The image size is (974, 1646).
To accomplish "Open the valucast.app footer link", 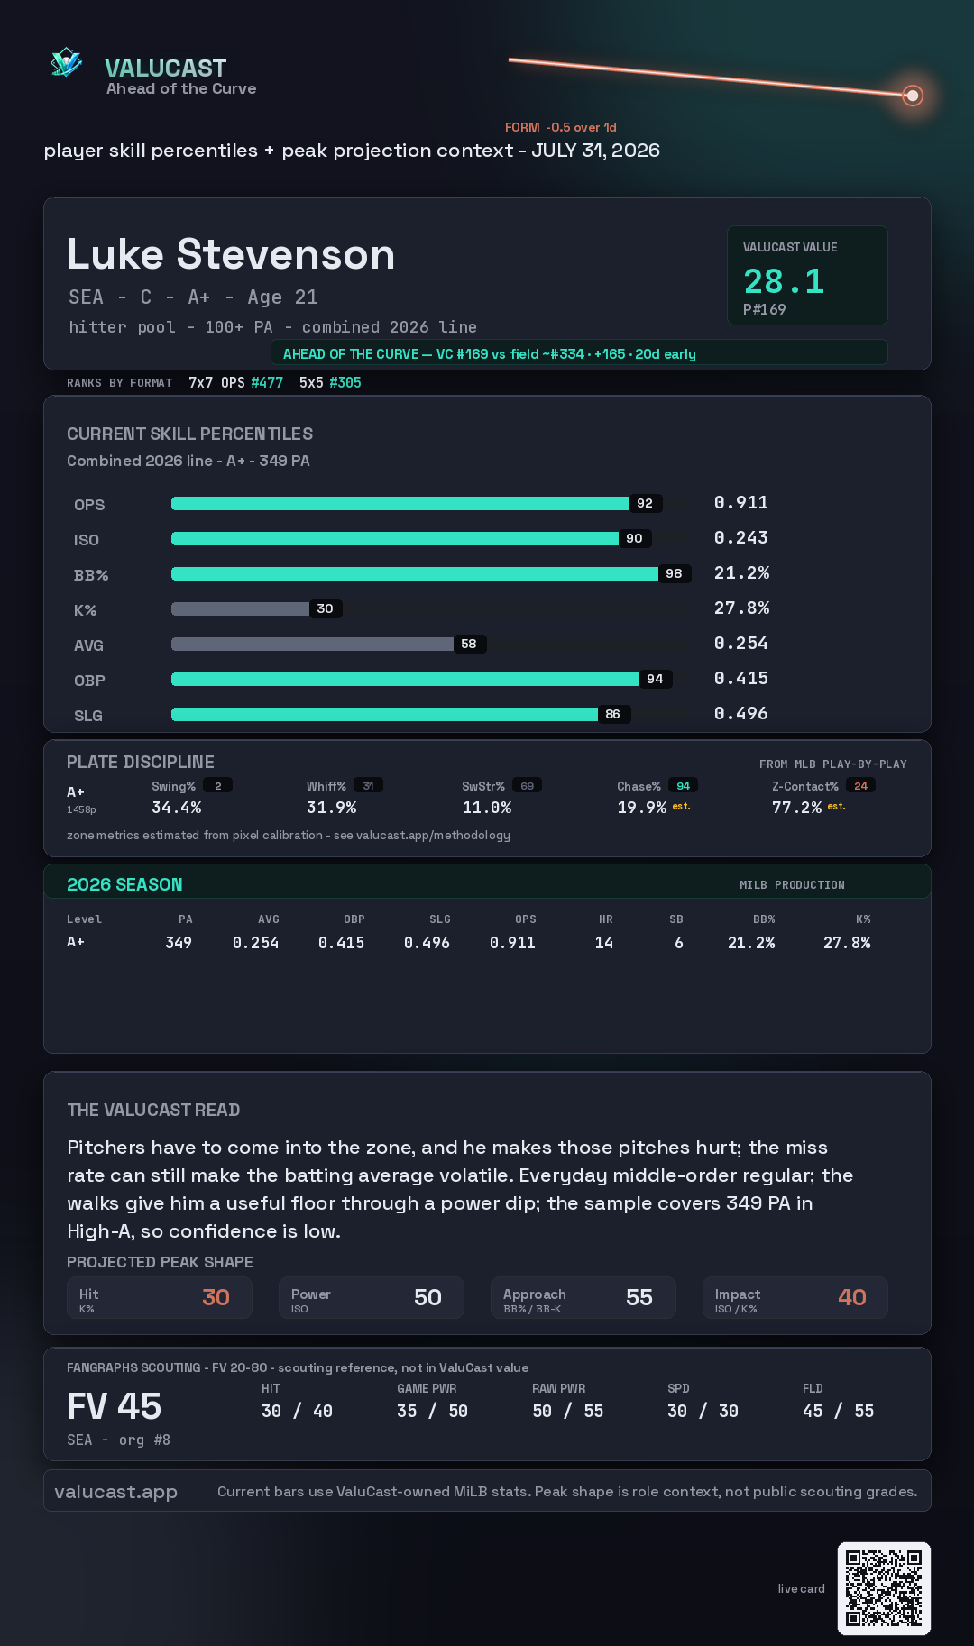I will click(115, 1492).
